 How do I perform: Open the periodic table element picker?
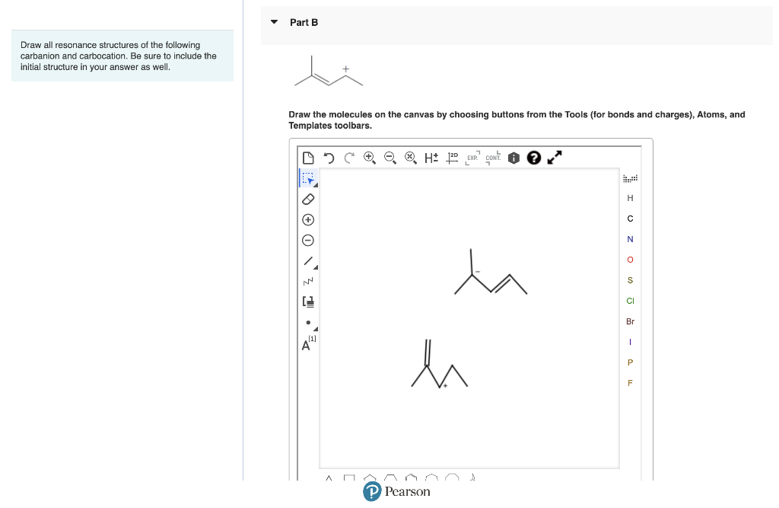630,177
